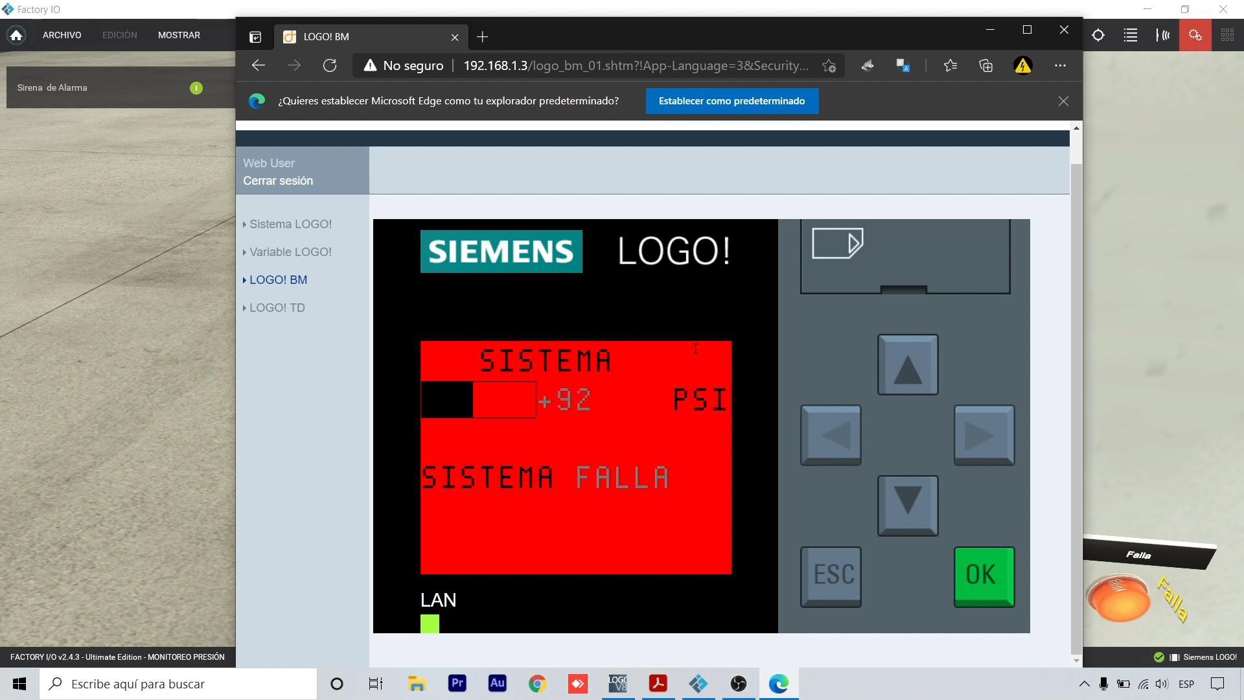
Task: Click the Factory IO home icon
Action: coord(16,35)
